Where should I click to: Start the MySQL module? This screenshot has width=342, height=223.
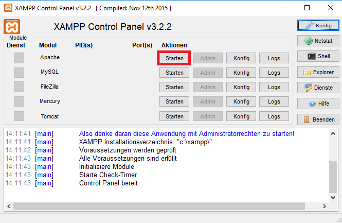174,73
